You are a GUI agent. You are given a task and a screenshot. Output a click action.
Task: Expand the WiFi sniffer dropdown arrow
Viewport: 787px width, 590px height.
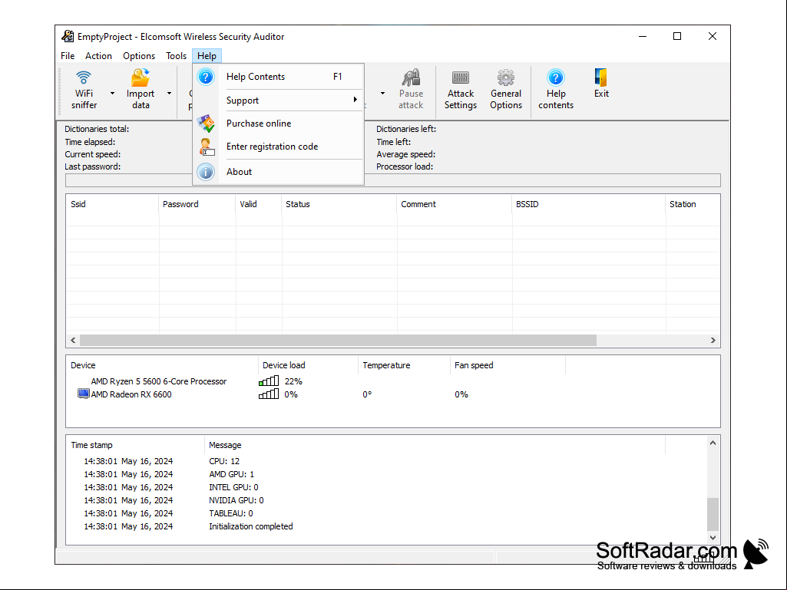(112, 93)
